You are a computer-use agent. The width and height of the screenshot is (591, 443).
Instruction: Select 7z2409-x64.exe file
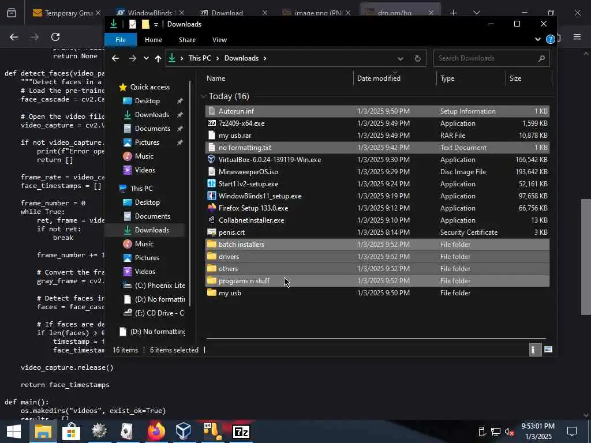[x=377, y=123]
